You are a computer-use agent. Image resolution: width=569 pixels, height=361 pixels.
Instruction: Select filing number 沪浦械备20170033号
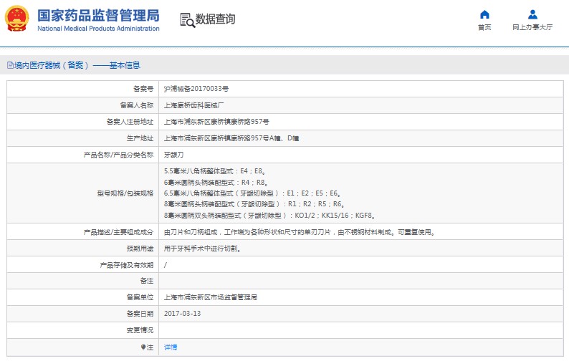point(196,89)
